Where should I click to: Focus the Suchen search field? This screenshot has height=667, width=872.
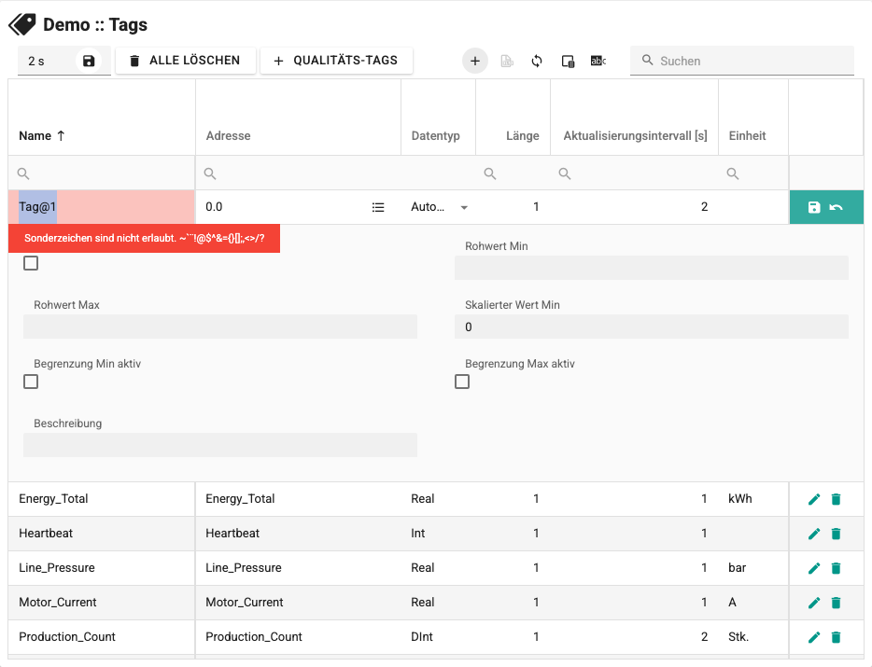[742, 61]
